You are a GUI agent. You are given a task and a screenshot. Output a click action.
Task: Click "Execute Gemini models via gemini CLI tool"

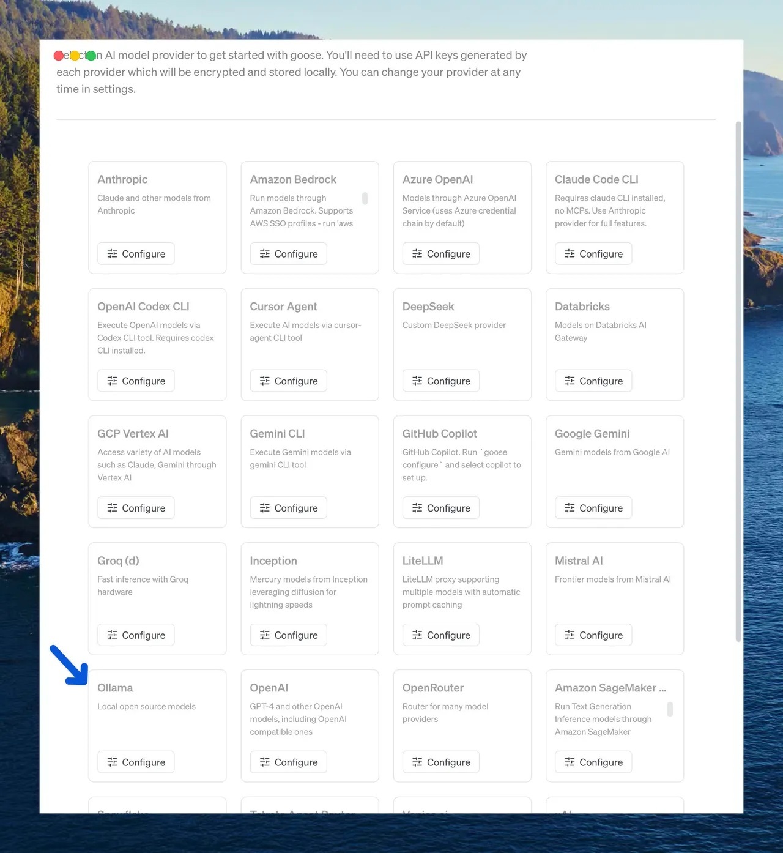[x=300, y=458]
